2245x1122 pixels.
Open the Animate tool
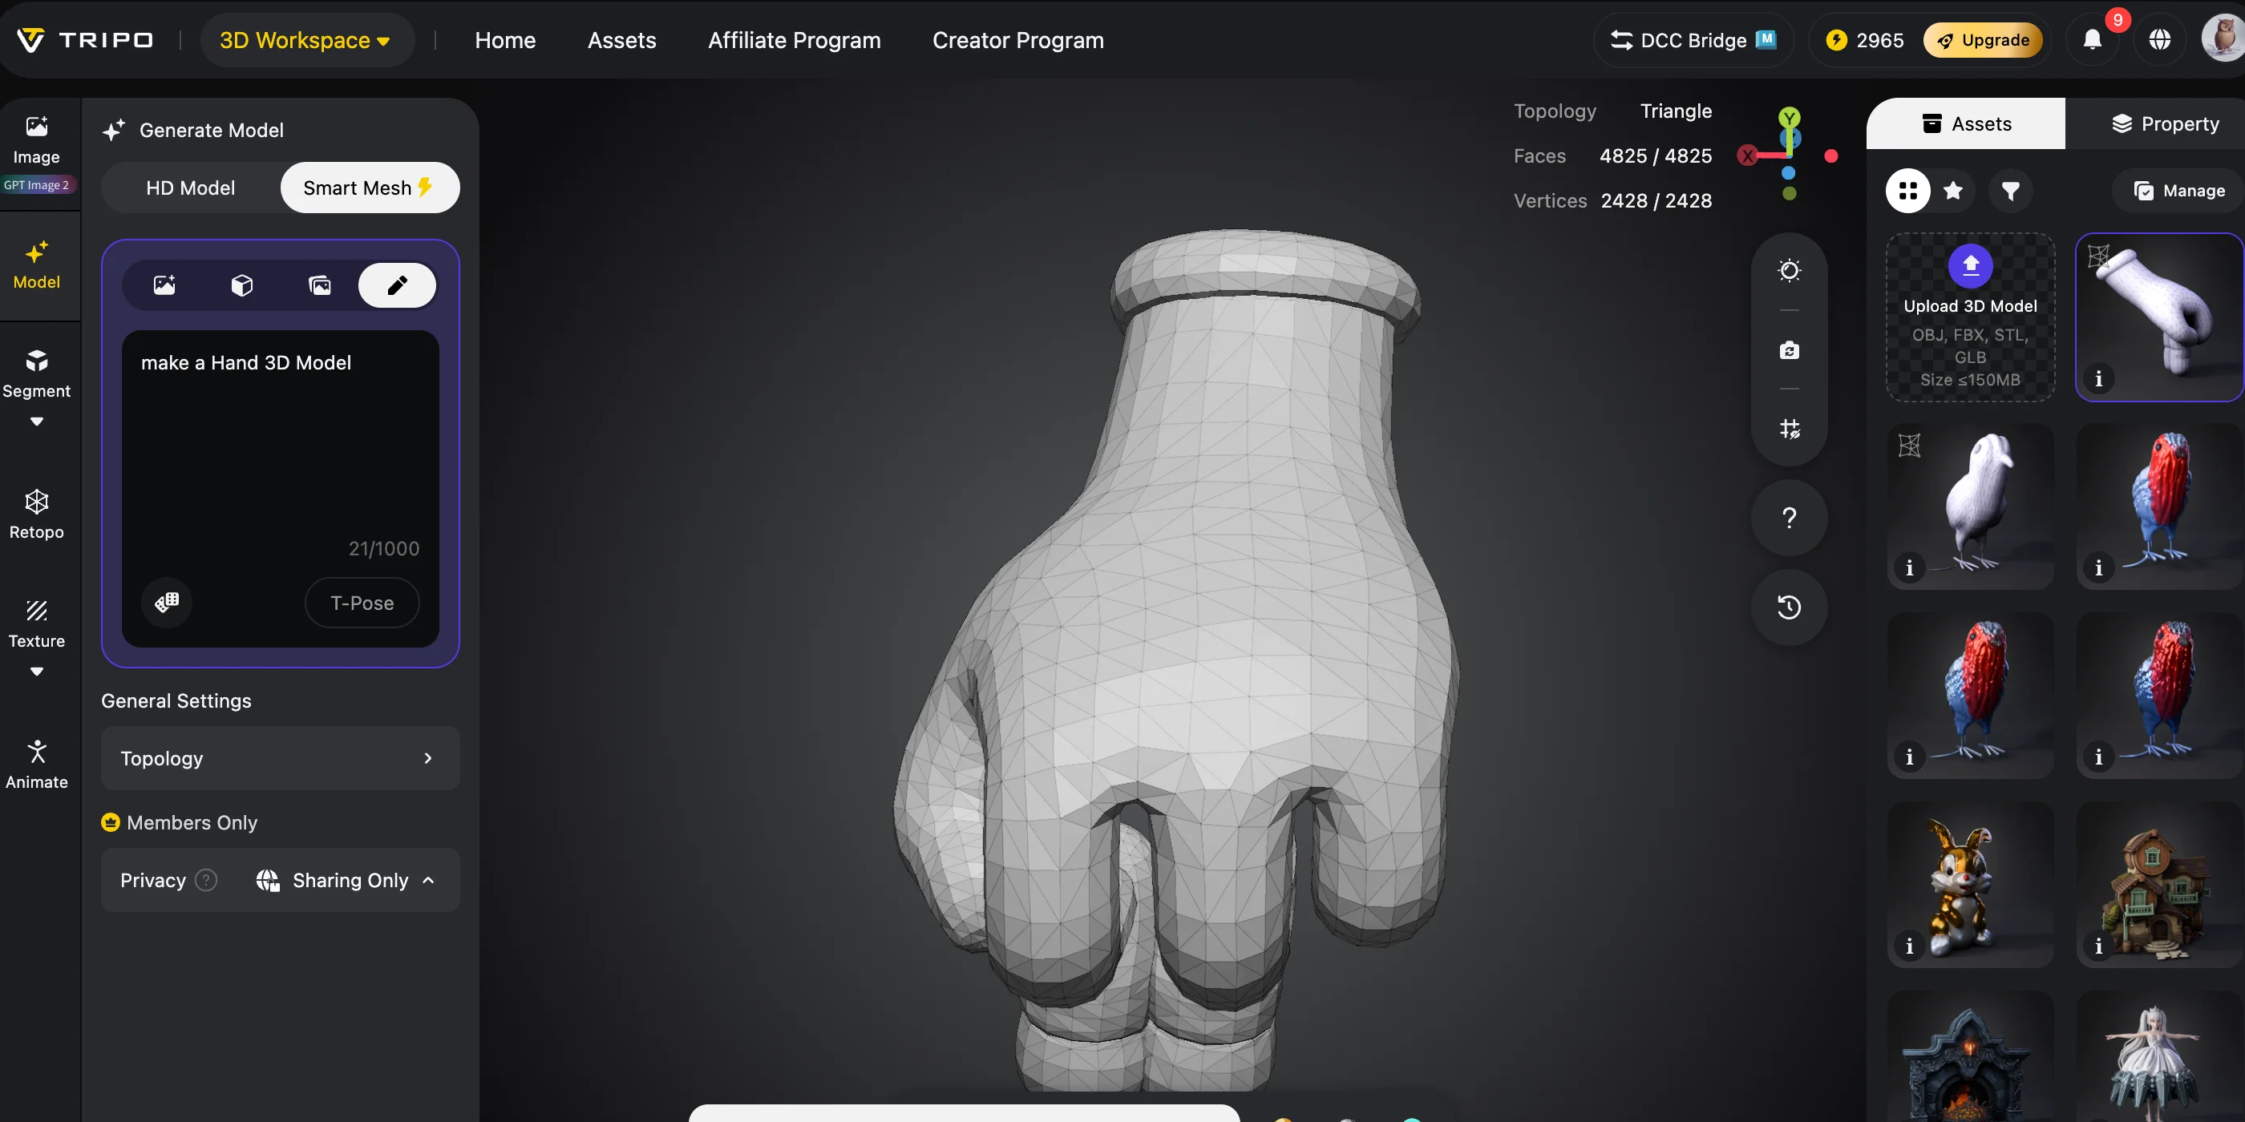pos(37,765)
